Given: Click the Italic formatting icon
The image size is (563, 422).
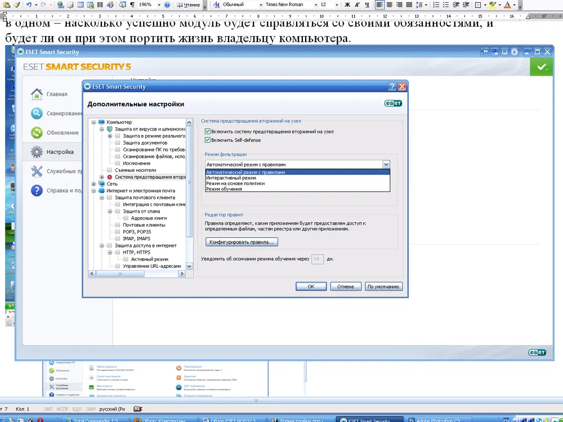Looking at the screenshot, I should coord(358,5).
